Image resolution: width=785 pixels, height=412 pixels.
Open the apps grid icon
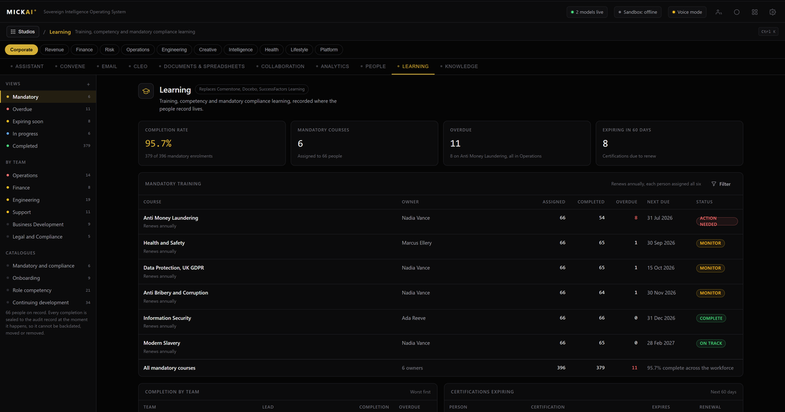pos(755,12)
